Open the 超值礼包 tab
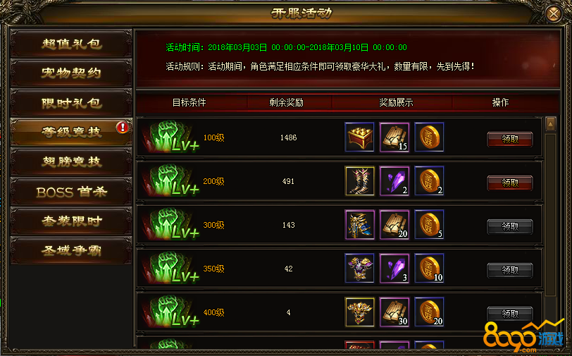The width and height of the screenshot is (572, 356). click(71, 44)
